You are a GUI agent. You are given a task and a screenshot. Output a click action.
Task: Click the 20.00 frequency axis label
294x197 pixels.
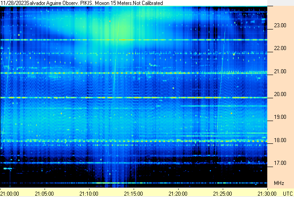[280, 94]
